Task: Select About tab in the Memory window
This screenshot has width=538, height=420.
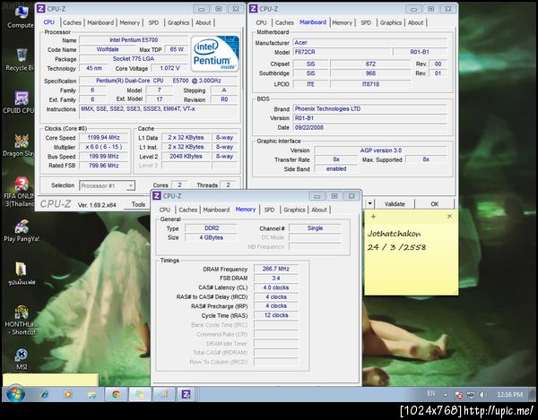Action: pos(319,210)
